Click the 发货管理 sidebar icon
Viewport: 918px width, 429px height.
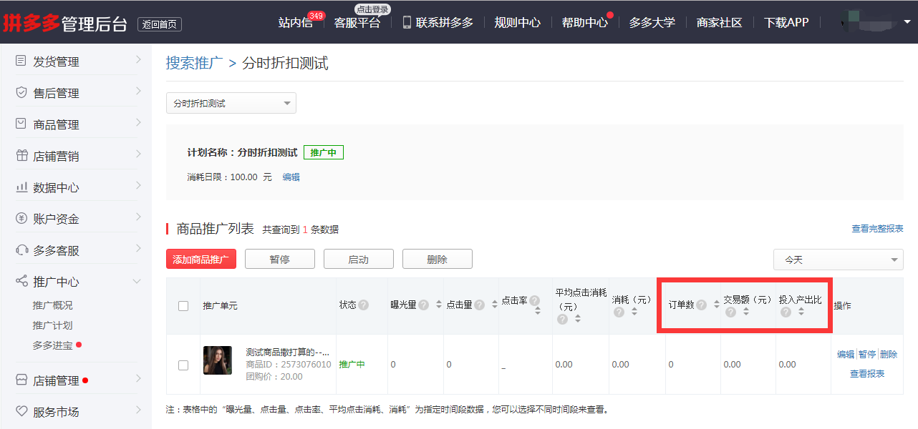(21, 61)
